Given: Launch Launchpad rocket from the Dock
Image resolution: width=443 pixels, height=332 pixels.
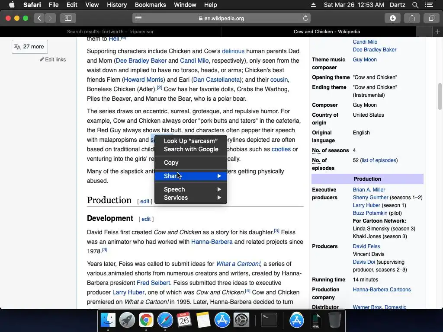Looking at the screenshot, I should point(127,320).
